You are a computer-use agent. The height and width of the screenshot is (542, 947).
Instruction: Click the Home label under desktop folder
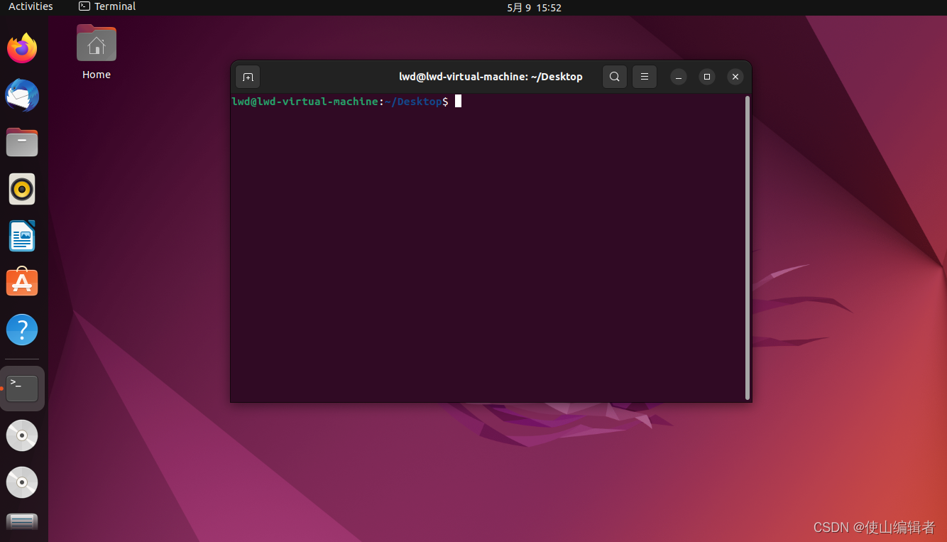click(97, 75)
